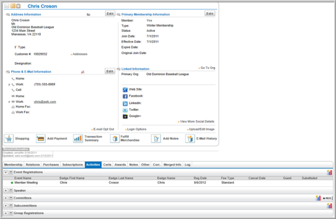
Task: Click the Twitter icon
Action: [x=125, y=110]
